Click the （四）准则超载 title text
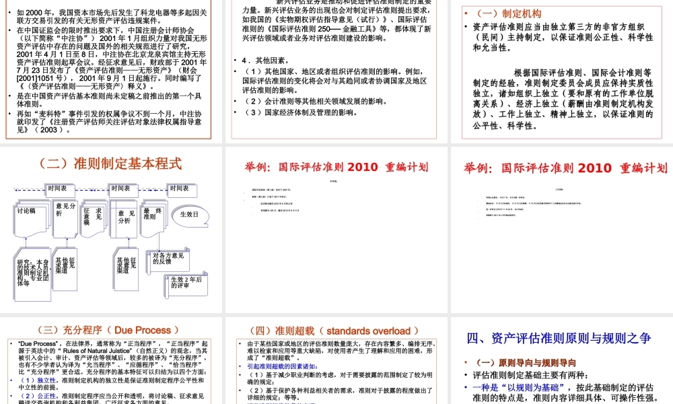The width and height of the screenshot is (673, 404). 335,331
